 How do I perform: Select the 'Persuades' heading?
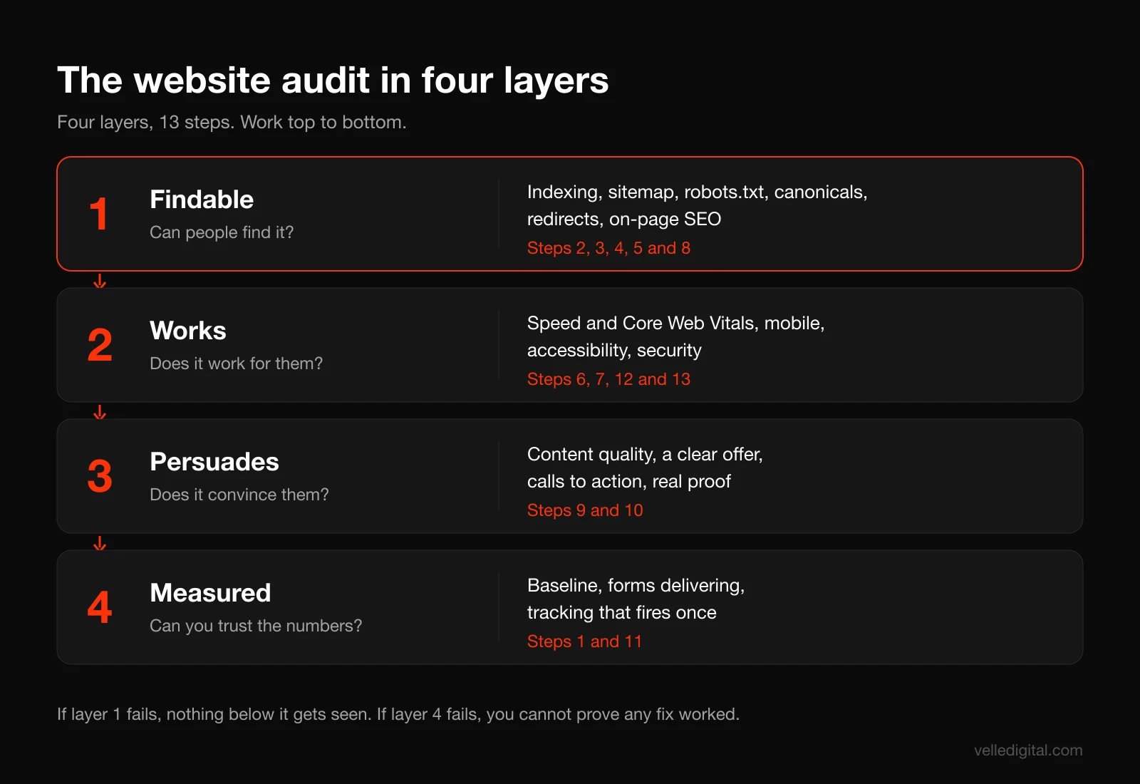pyautogui.click(x=214, y=462)
